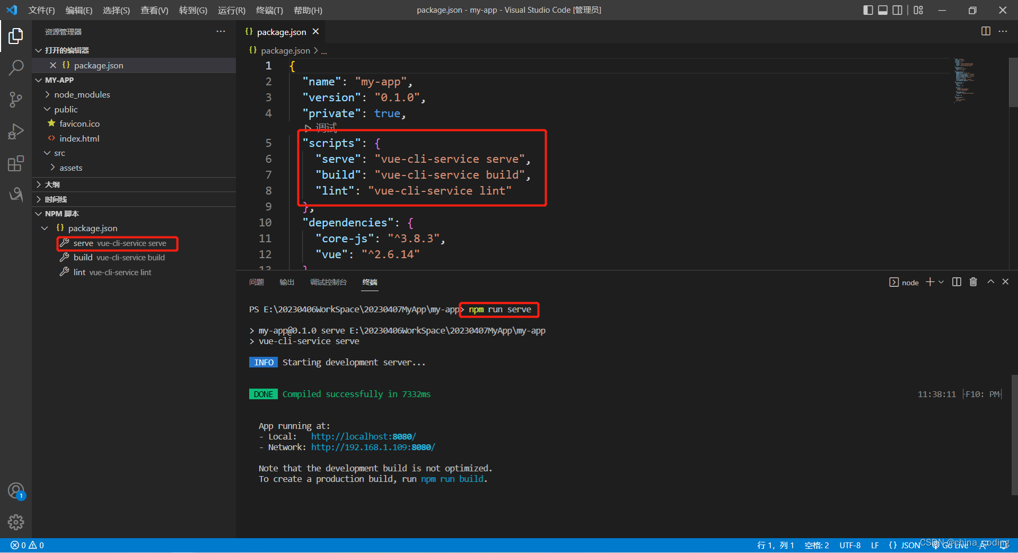The width and height of the screenshot is (1018, 553).
Task: Open the new terminal launch profile dropdown
Action: pos(942,282)
